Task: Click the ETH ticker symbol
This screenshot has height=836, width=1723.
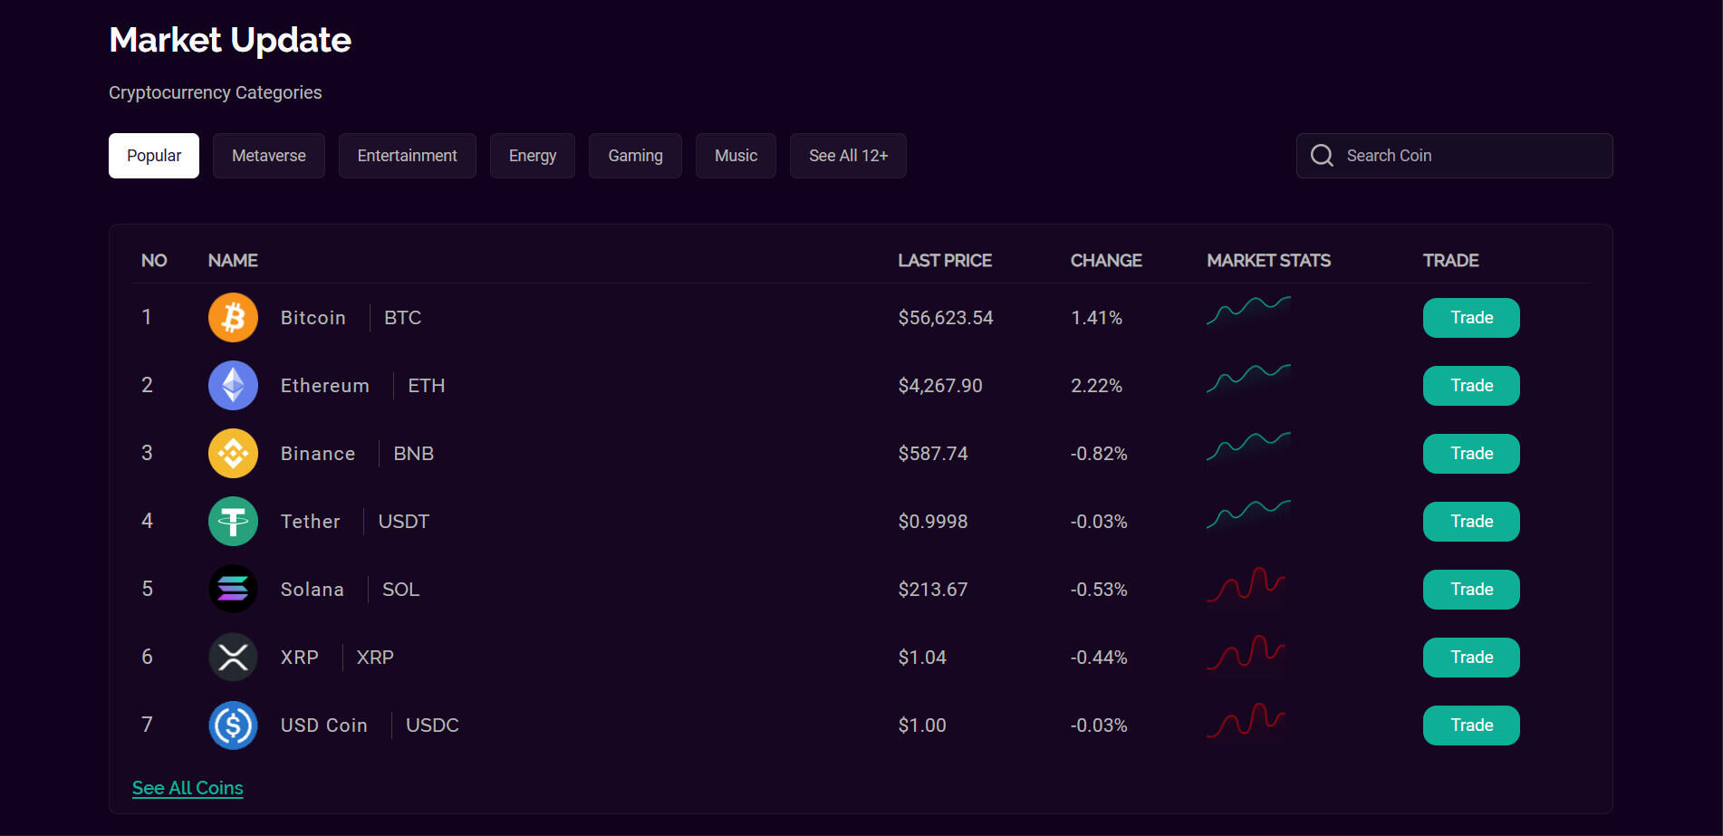Action: [x=427, y=386]
